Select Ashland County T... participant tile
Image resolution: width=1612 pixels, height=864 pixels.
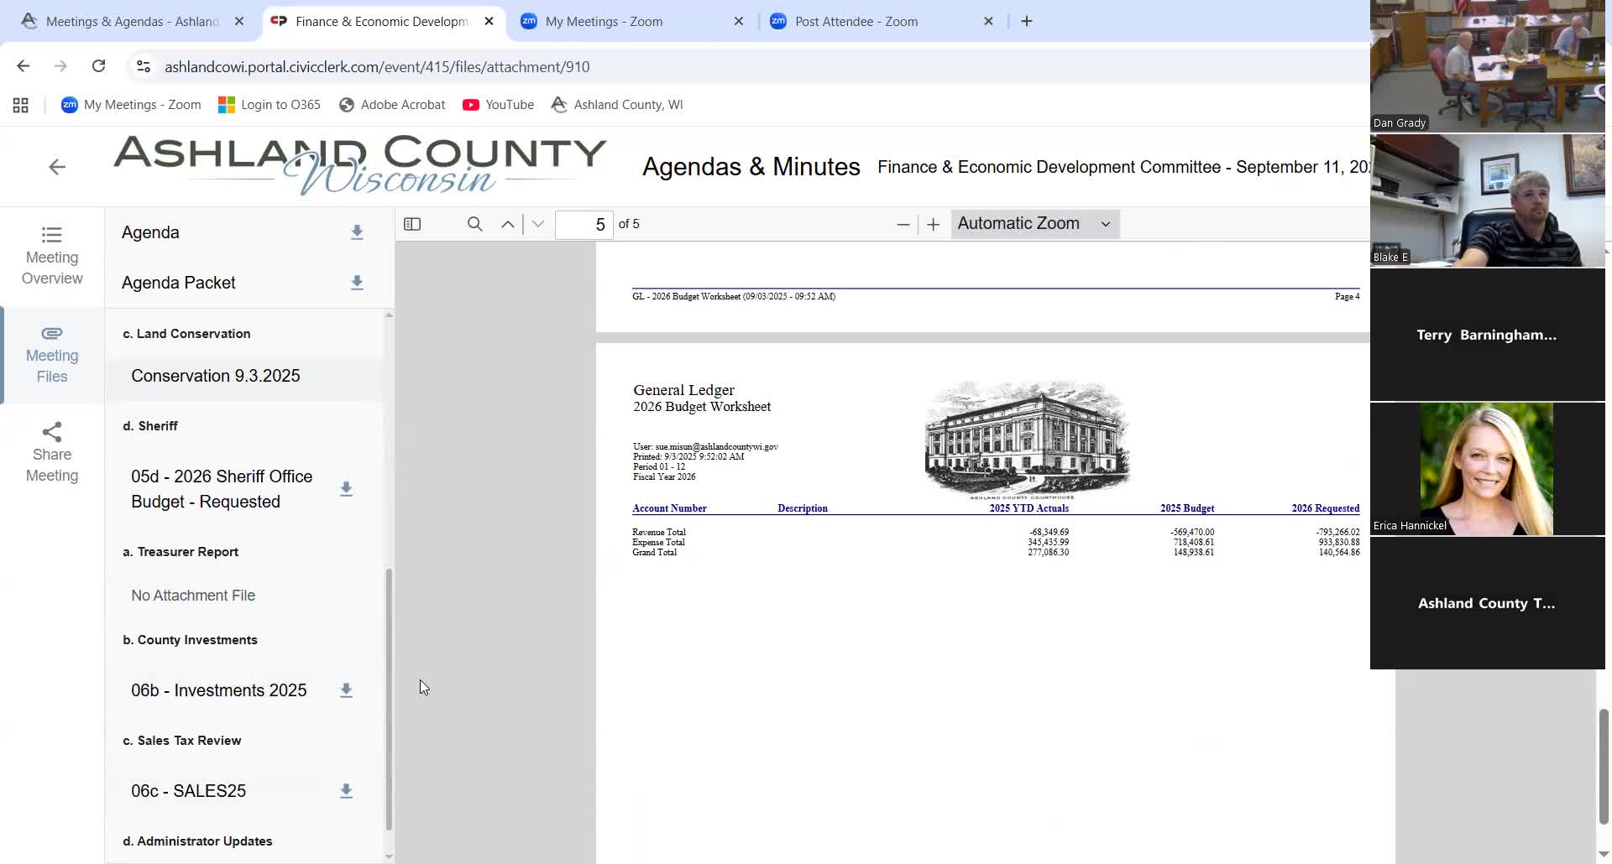(1488, 603)
